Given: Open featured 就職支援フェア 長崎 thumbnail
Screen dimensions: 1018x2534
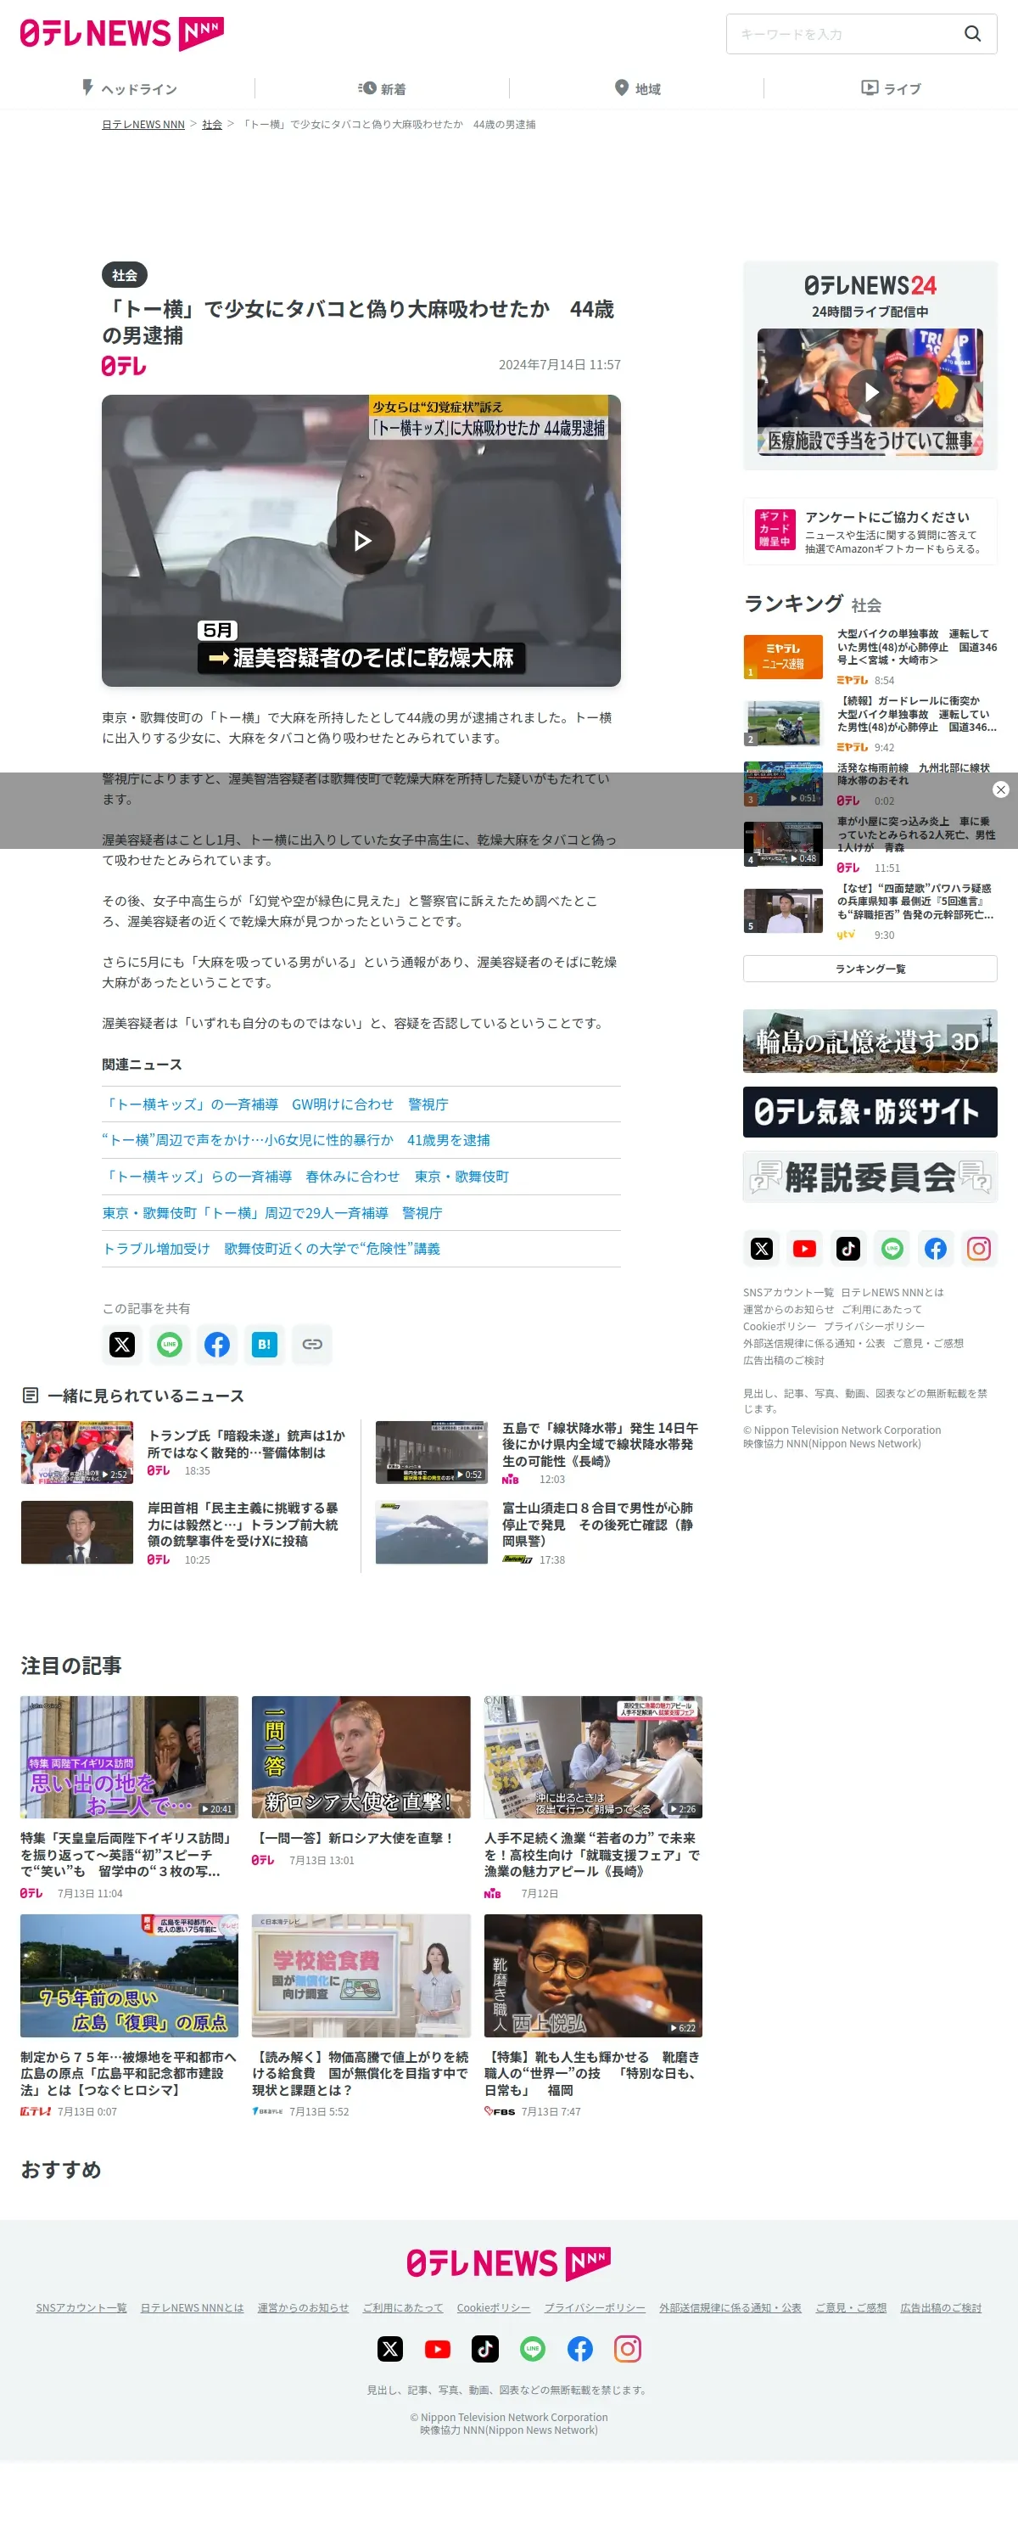Looking at the screenshot, I should 592,1757.
